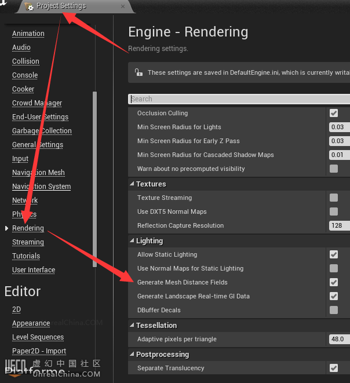Open the Animation settings category
This screenshot has width=350, height=383.
click(28, 34)
